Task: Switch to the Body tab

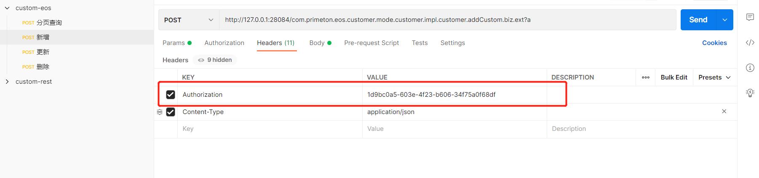Action: pyautogui.click(x=317, y=43)
